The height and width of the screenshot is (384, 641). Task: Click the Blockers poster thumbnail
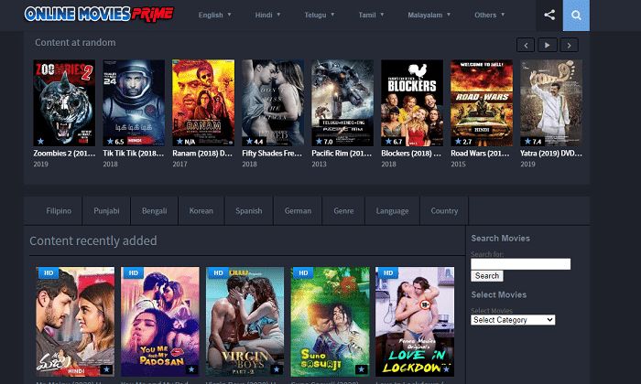point(412,102)
